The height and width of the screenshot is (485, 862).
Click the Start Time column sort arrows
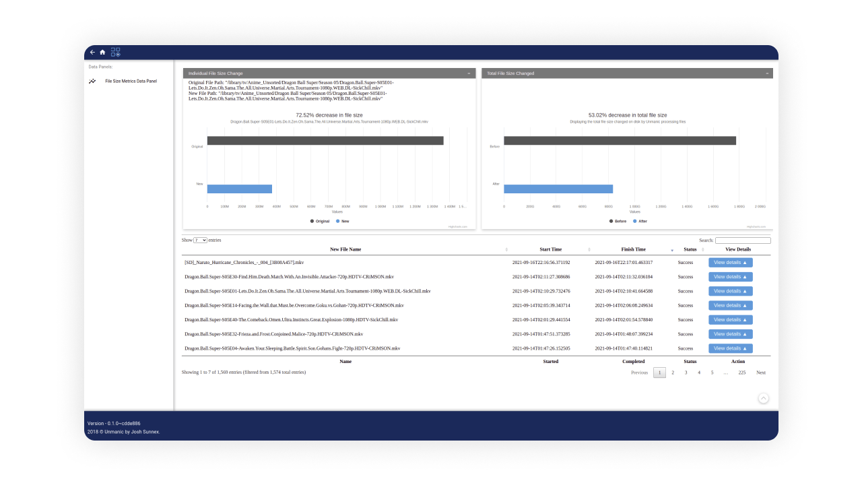(x=589, y=250)
